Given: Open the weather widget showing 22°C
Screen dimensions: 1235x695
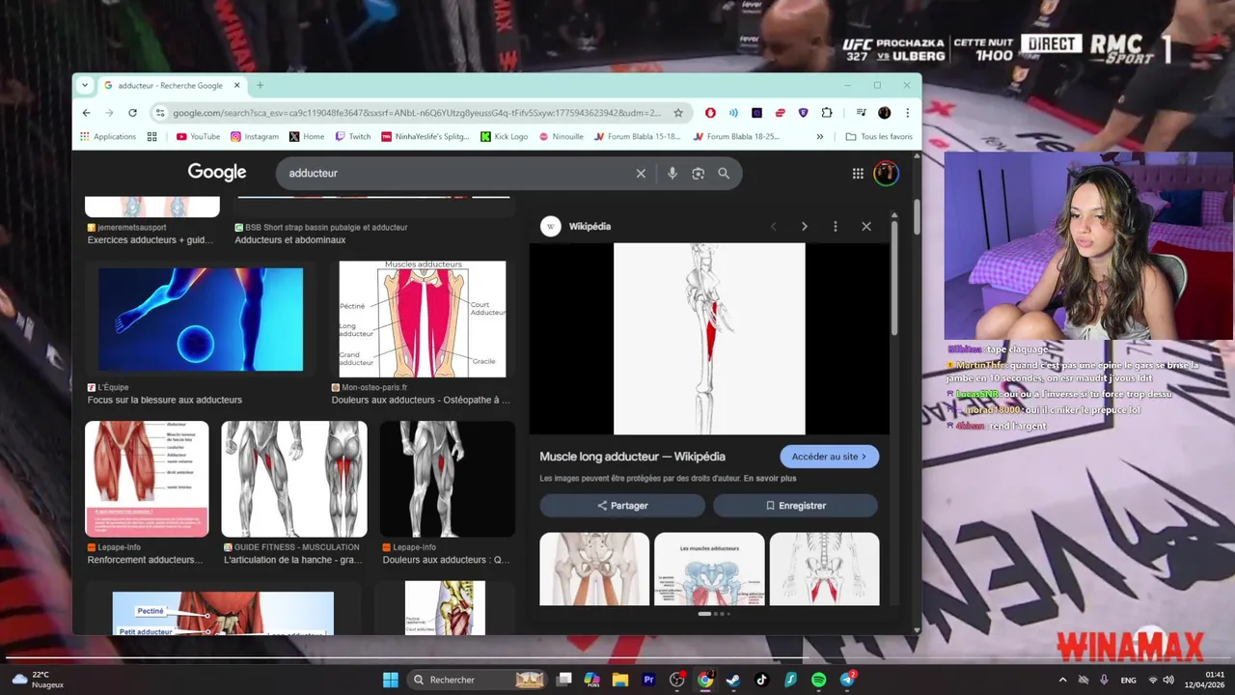Looking at the screenshot, I should click(x=39, y=680).
